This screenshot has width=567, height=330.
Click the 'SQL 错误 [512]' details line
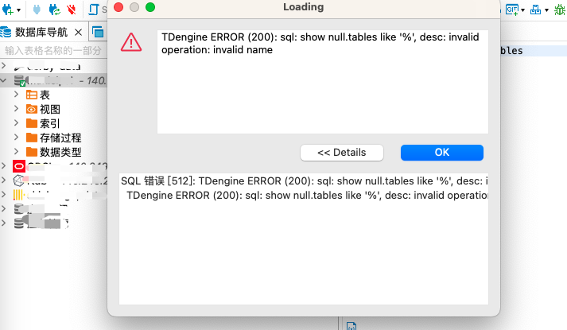click(x=304, y=181)
